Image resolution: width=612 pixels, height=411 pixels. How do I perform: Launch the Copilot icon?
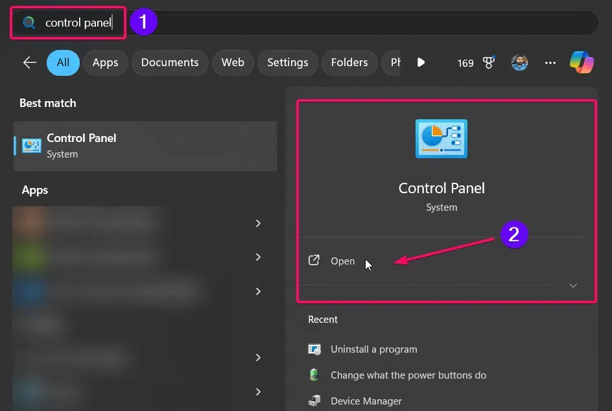582,62
